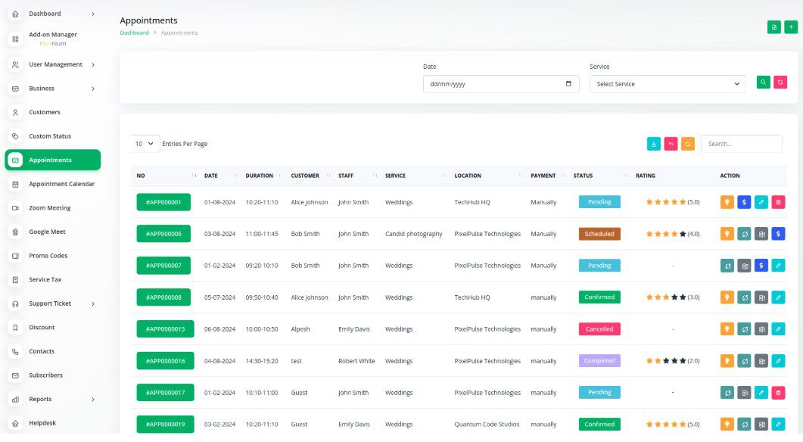Viewport: 803px width, 442px height.
Task: Click the table Search input field
Action: coord(741,144)
